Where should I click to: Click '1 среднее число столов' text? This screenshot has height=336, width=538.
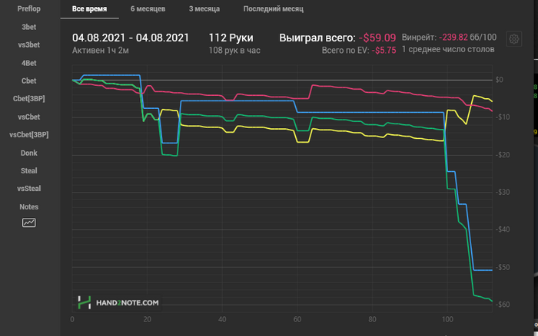[x=448, y=49]
